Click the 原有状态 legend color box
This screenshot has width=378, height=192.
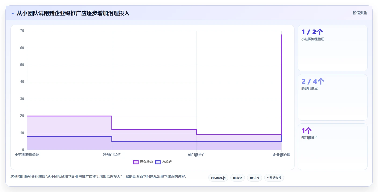(x=136, y=162)
